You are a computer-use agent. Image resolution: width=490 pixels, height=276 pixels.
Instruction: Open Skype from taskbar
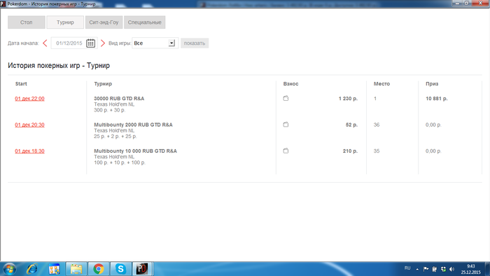(120, 269)
